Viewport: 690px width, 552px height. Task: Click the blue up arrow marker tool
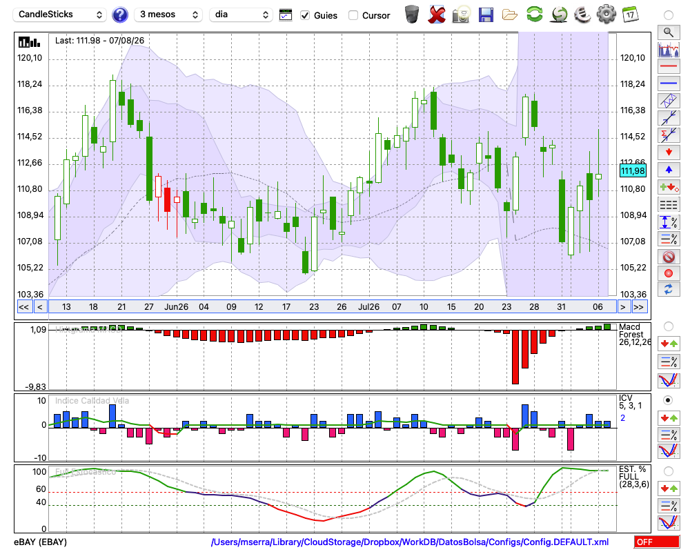point(669,170)
